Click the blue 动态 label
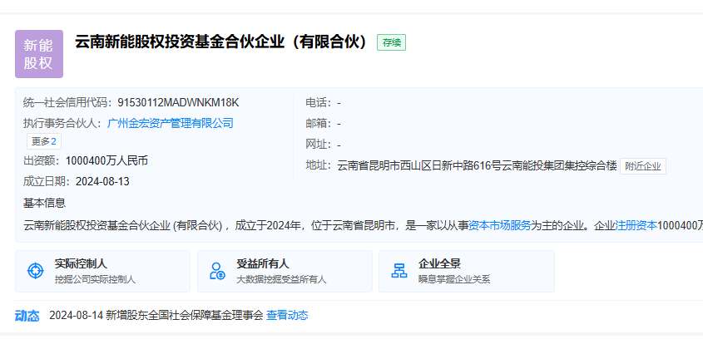Viewport: 703px width, 349px height. click(x=27, y=315)
